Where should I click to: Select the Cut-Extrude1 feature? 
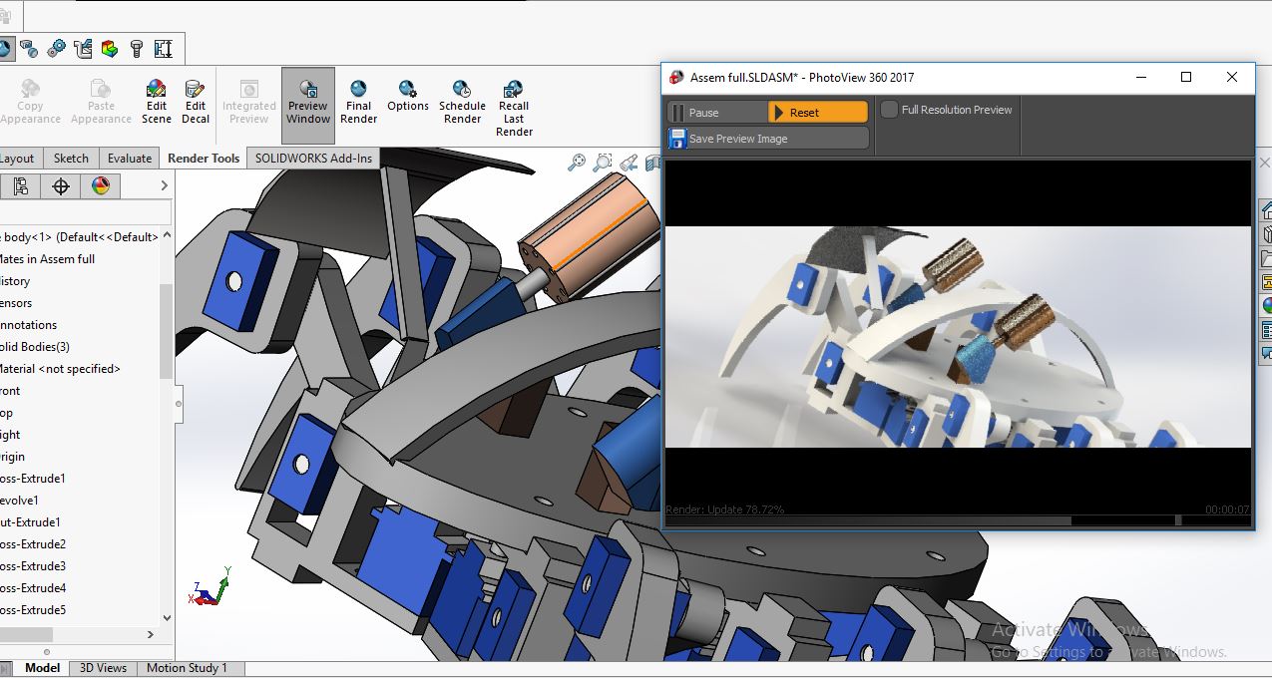tap(30, 522)
